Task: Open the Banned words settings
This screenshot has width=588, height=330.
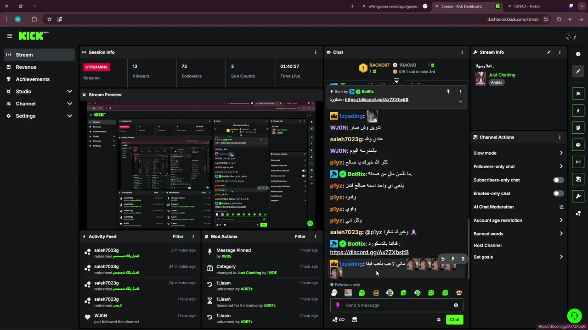Action: click(x=518, y=234)
